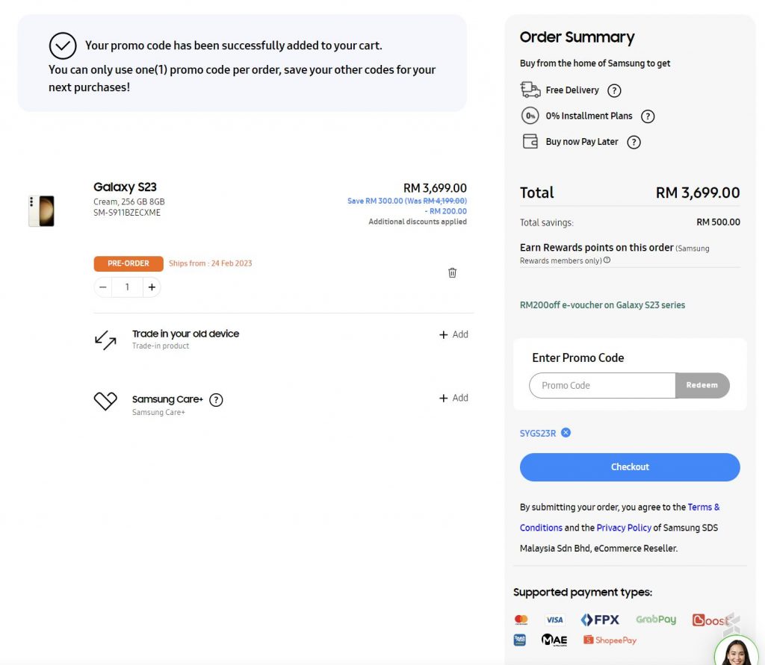Remove the SYGS23R promo code
The height and width of the screenshot is (665, 765).
tap(566, 433)
